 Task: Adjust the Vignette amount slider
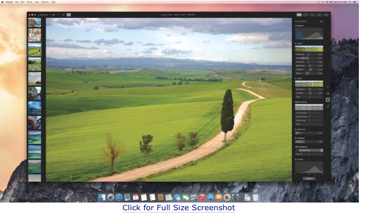click(x=309, y=142)
